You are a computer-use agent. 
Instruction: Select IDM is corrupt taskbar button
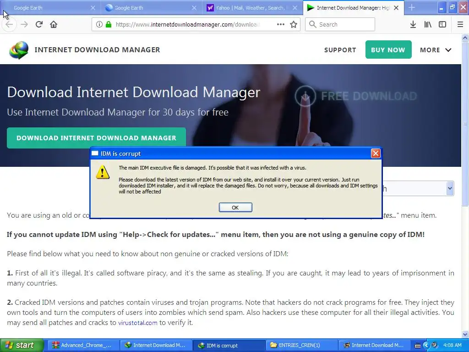coord(229,346)
